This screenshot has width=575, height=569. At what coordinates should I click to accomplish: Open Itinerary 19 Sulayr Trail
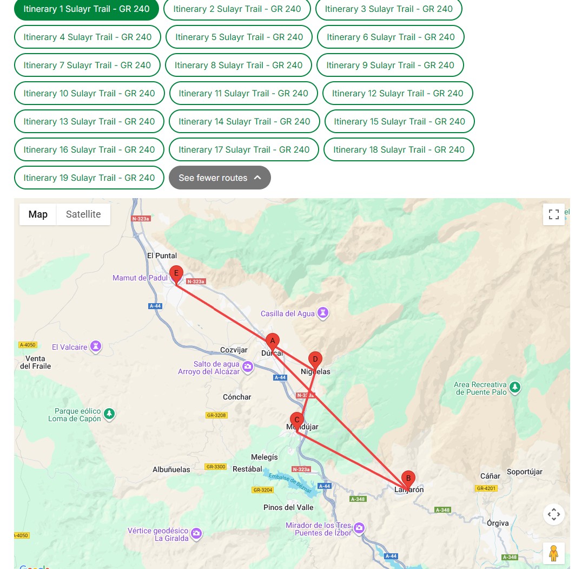coord(89,178)
